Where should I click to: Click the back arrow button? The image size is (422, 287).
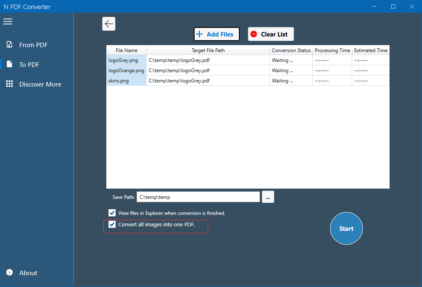click(x=109, y=24)
